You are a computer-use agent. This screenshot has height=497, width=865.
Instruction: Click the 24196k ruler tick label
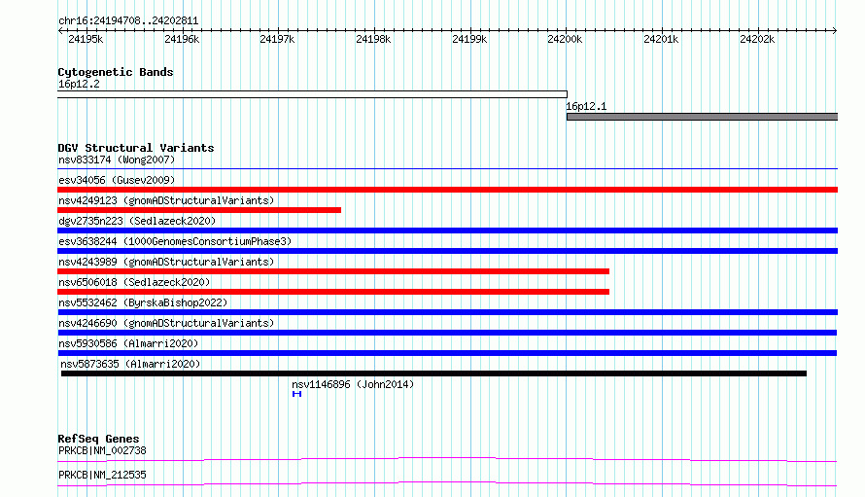pyautogui.click(x=182, y=39)
